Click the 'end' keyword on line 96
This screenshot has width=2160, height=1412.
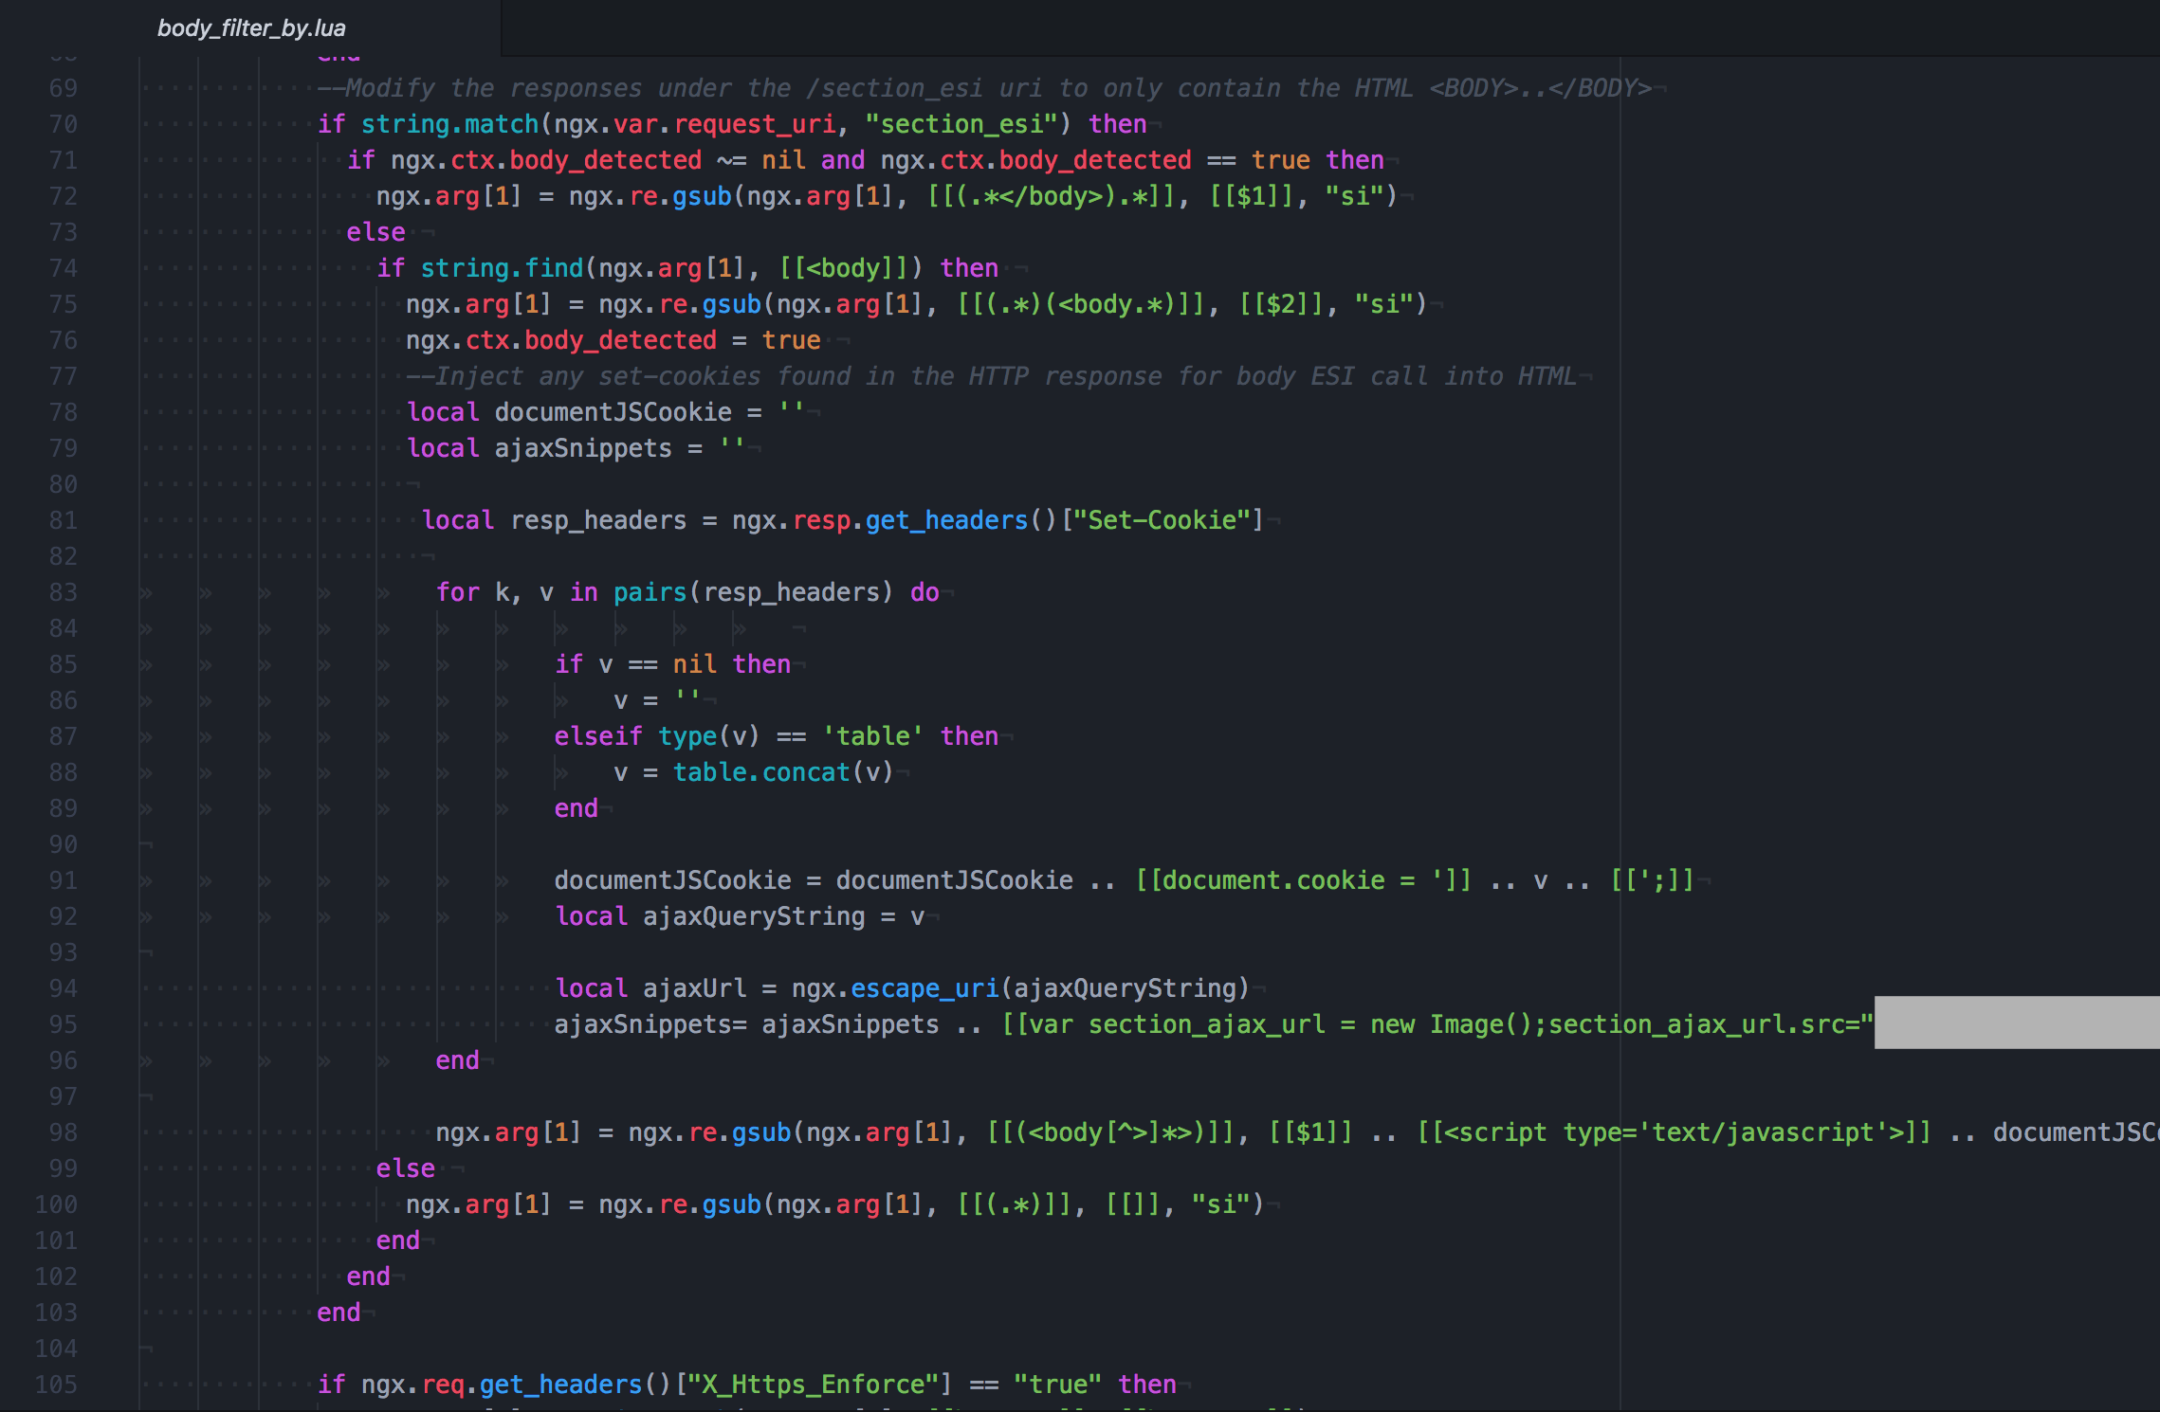(x=457, y=1060)
